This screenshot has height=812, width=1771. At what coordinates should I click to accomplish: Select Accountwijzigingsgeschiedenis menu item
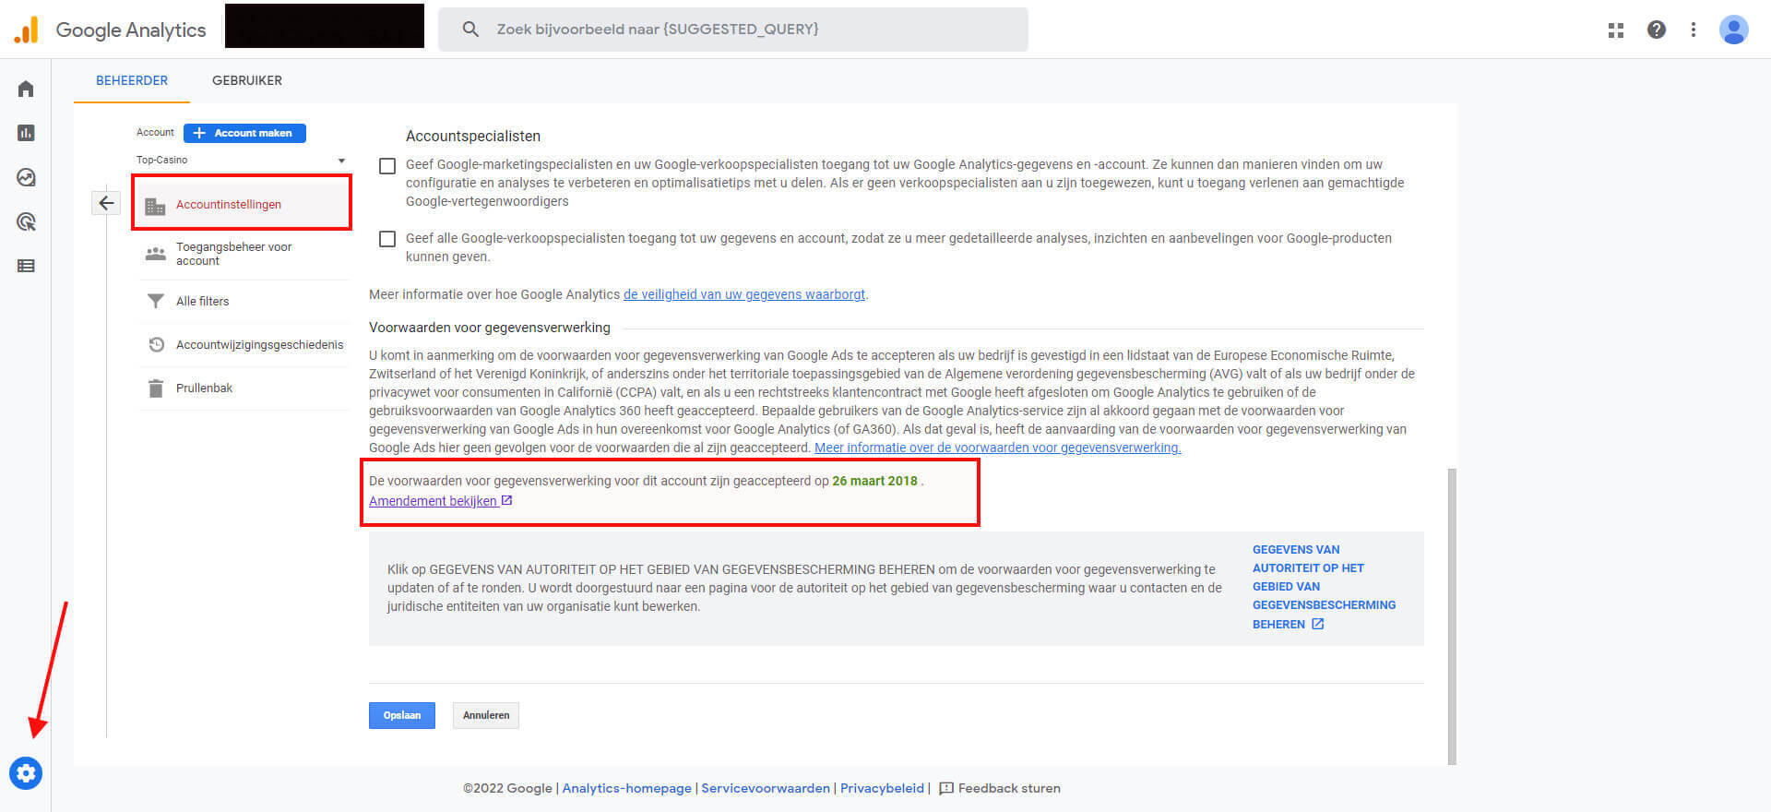click(x=244, y=344)
